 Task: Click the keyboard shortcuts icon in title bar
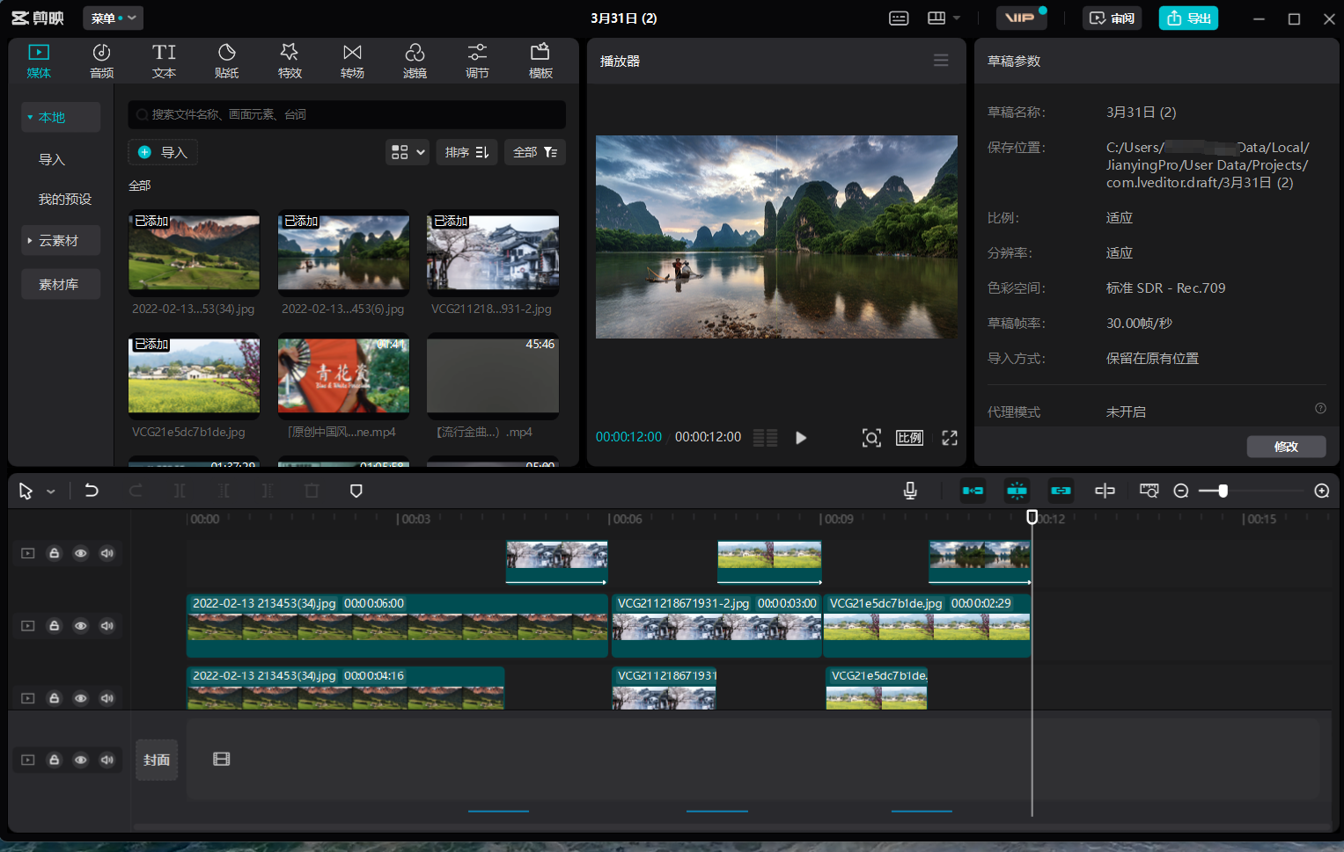tap(899, 18)
